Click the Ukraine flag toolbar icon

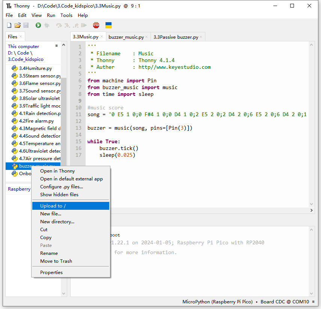pos(108,25)
